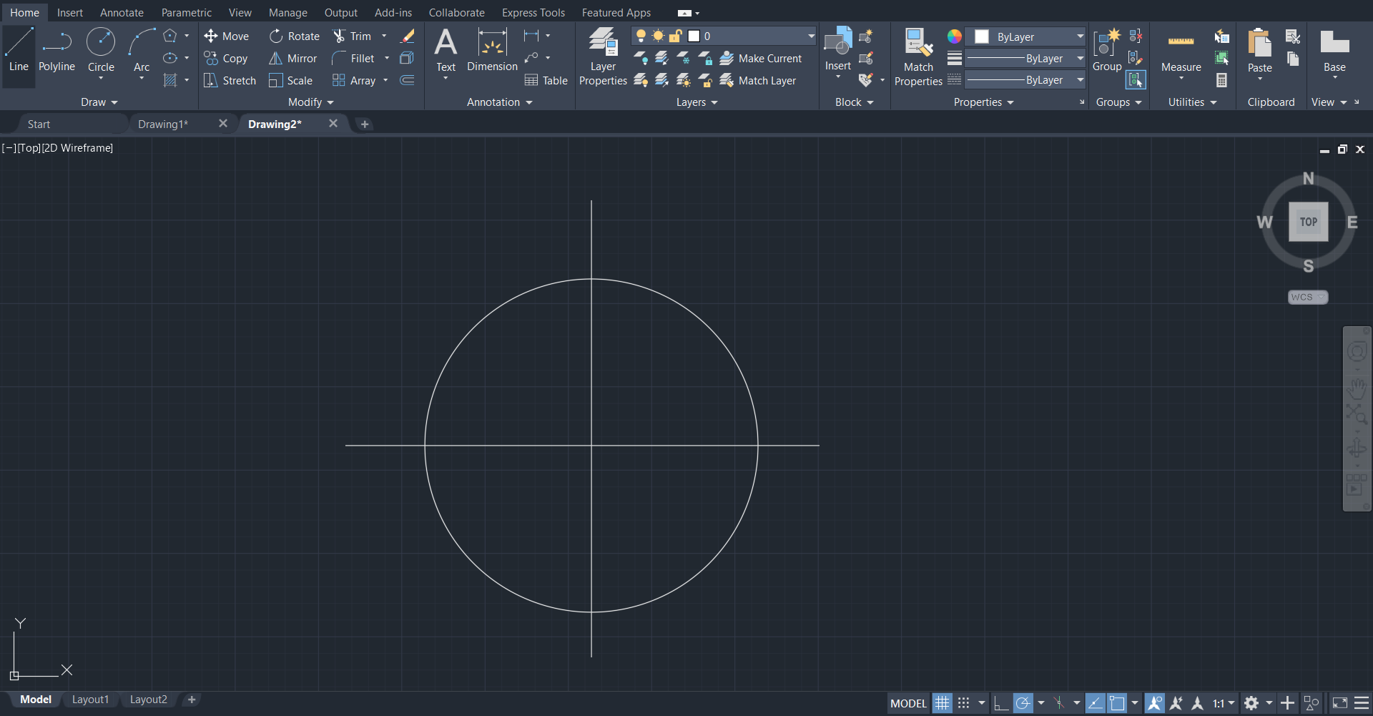The height and width of the screenshot is (716, 1373).
Task: Switch to the Layout1 tab
Action: click(90, 700)
